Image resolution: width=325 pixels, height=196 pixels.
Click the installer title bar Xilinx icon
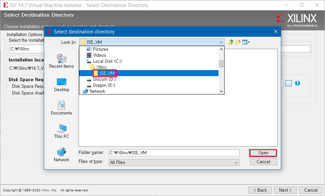pos(6,5)
